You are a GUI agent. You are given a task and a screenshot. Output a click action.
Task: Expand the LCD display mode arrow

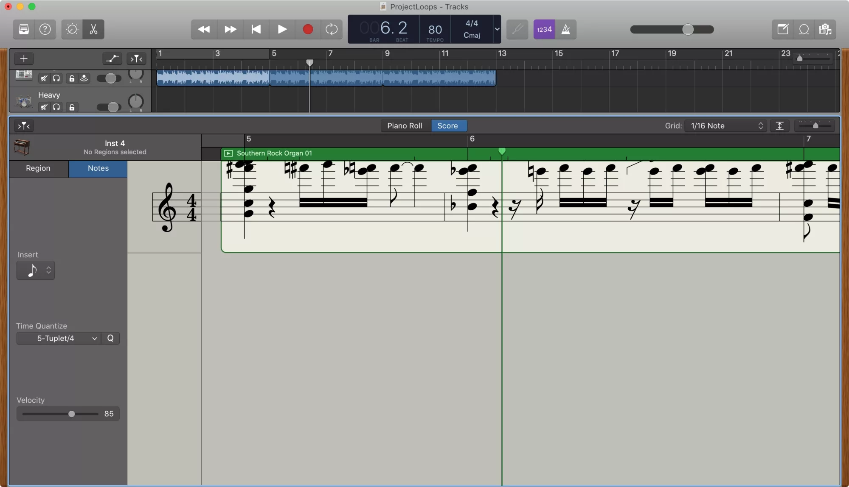(x=497, y=29)
